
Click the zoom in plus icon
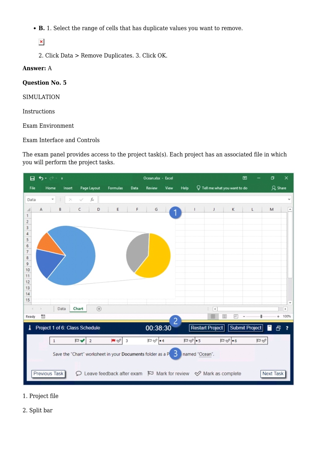278,317
